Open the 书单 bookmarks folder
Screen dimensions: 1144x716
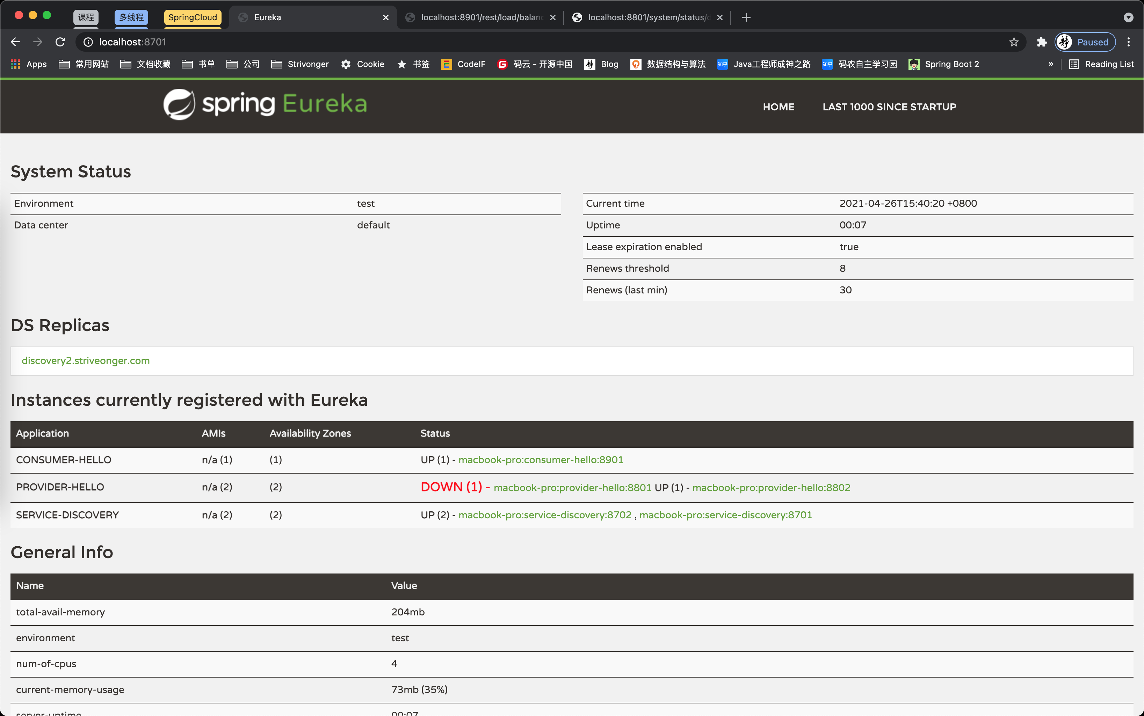tap(198, 64)
